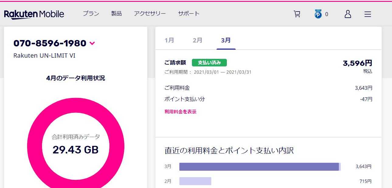Switch to the 2月 tab

tap(197, 40)
